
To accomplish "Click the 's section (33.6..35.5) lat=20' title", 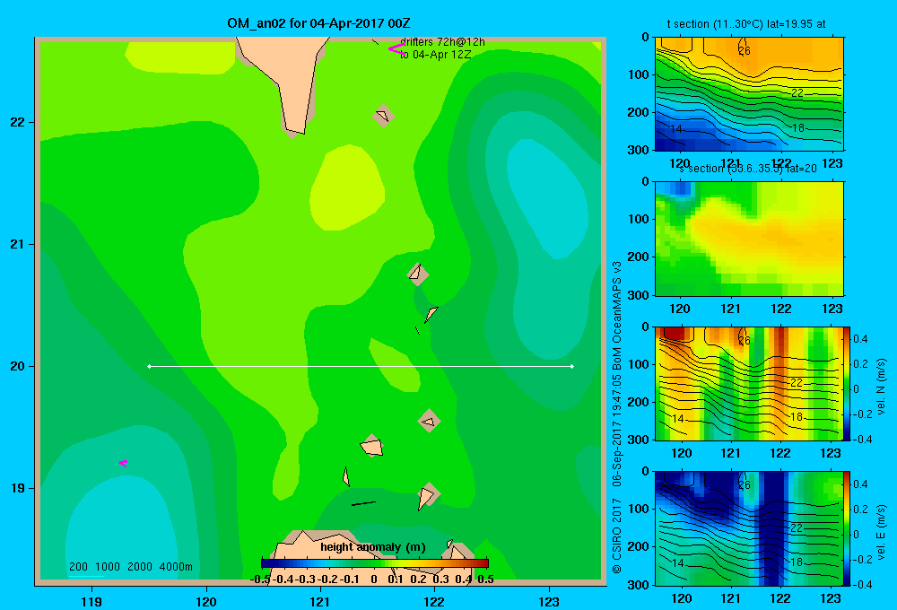I will coord(747,169).
